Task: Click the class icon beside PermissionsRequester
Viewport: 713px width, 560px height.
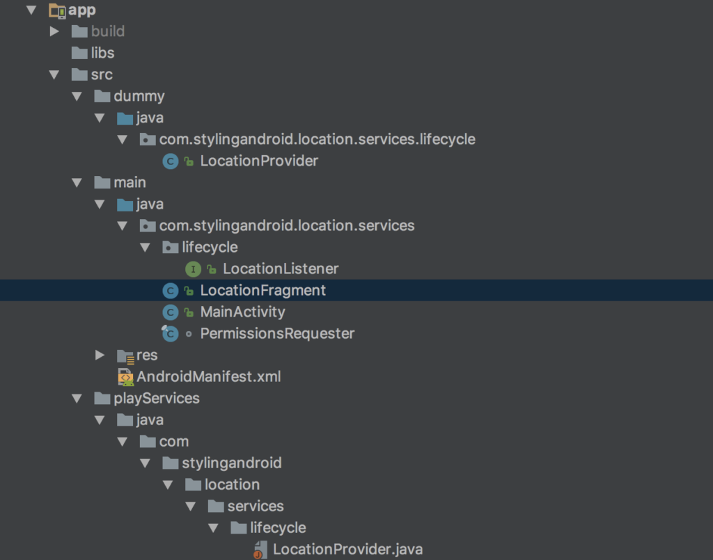Action: (x=170, y=334)
